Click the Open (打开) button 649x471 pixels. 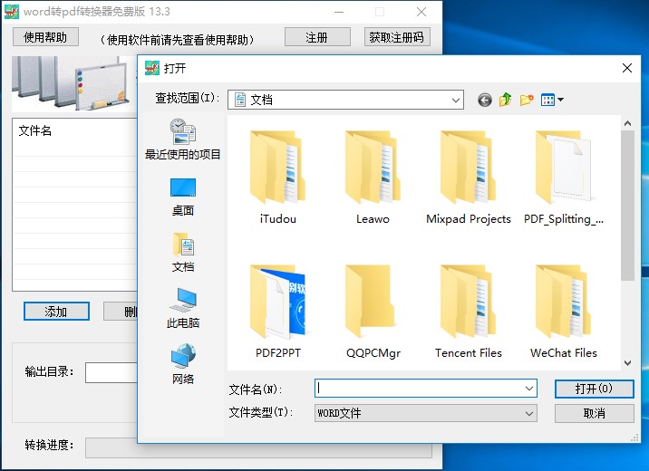coord(594,389)
